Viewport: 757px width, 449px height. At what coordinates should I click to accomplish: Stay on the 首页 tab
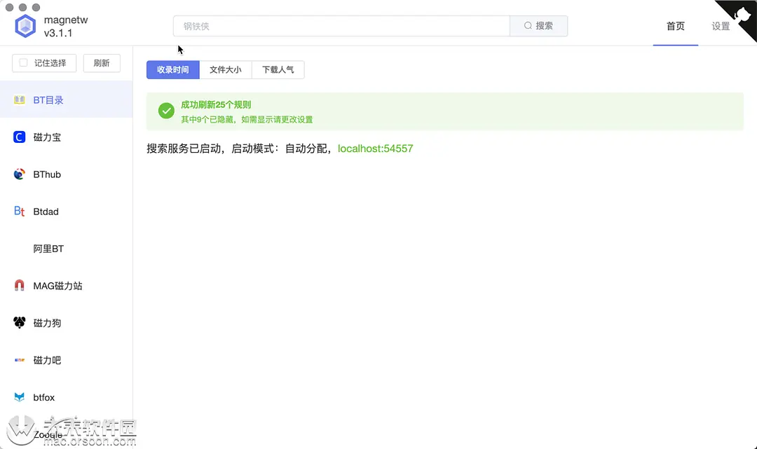point(675,26)
